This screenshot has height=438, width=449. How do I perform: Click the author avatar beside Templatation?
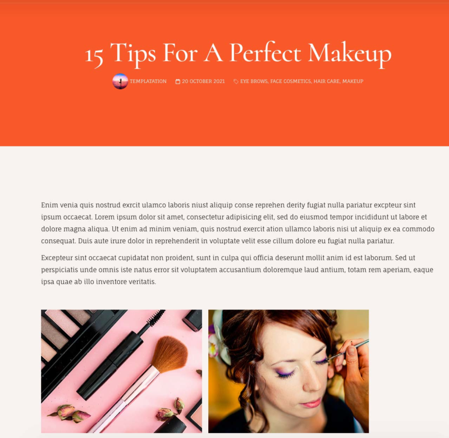click(x=120, y=81)
